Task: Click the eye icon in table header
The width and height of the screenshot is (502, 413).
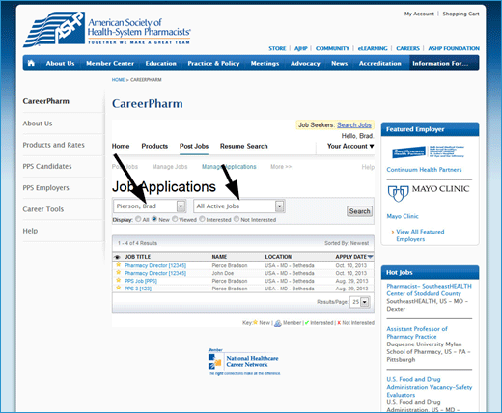Action: tap(118, 257)
